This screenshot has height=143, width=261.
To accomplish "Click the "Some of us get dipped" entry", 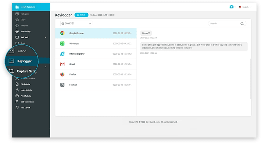I will [x=194, y=46].
